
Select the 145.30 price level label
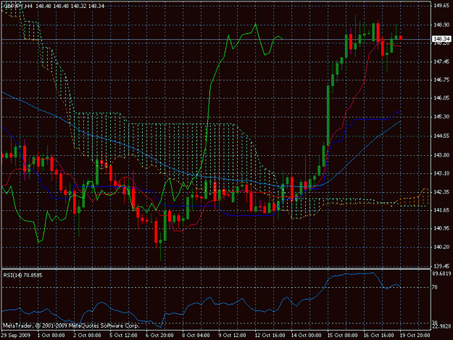(x=441, y=117)
